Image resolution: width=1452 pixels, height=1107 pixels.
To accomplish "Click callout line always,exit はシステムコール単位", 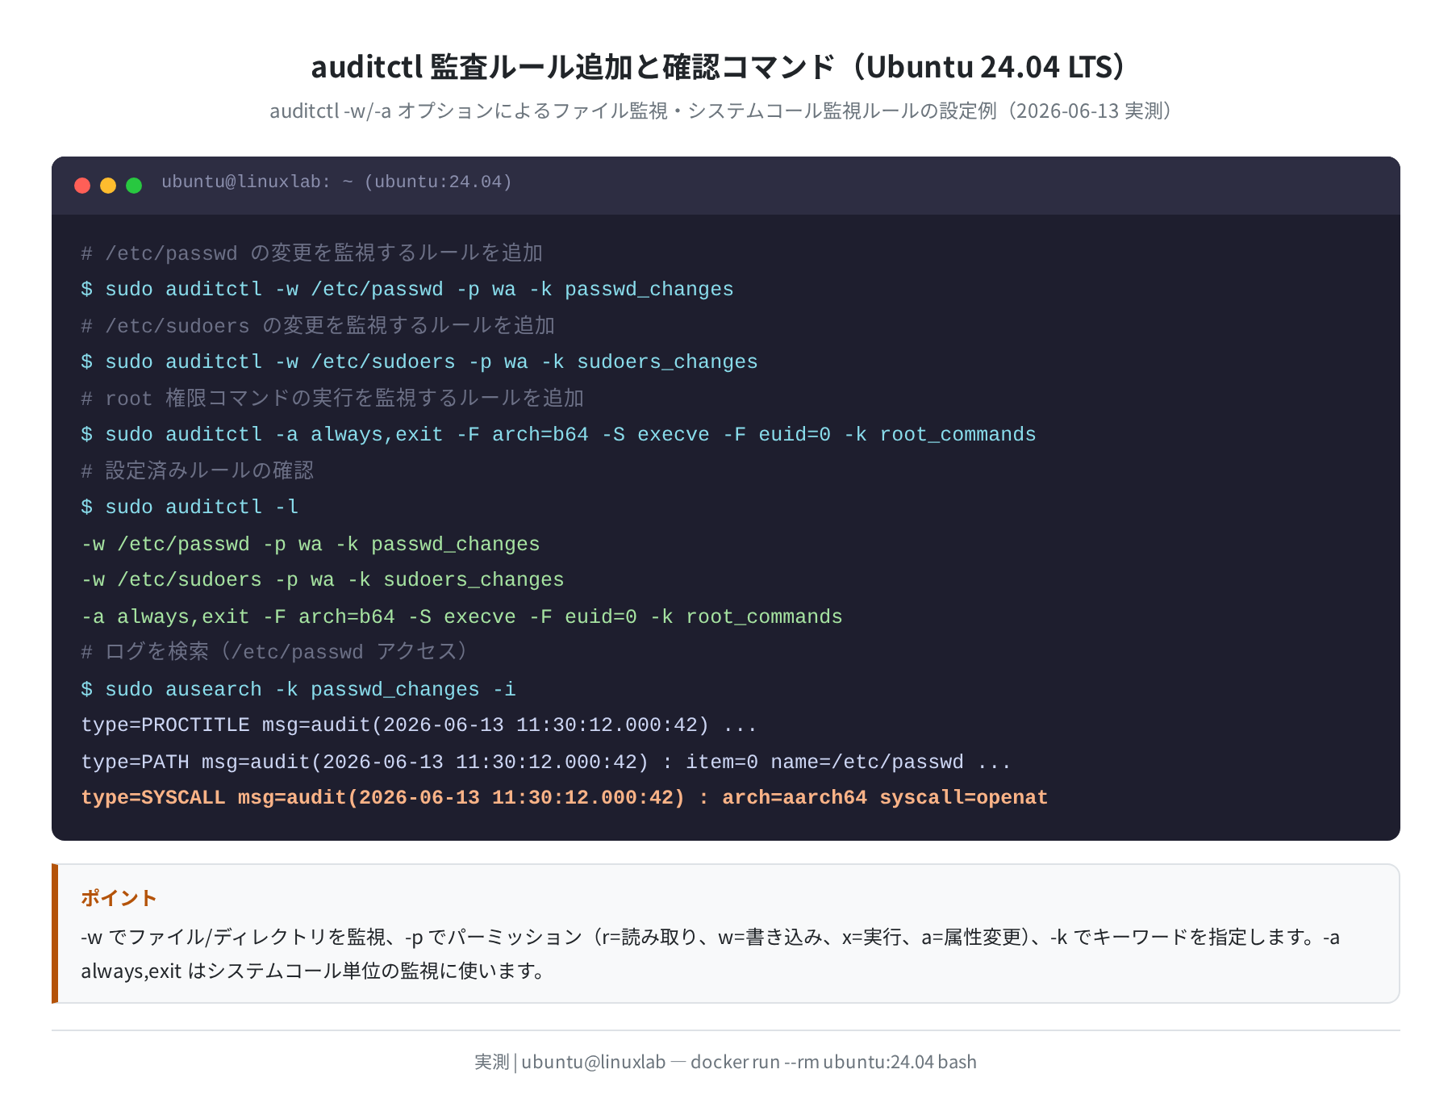I will point(315,971).
